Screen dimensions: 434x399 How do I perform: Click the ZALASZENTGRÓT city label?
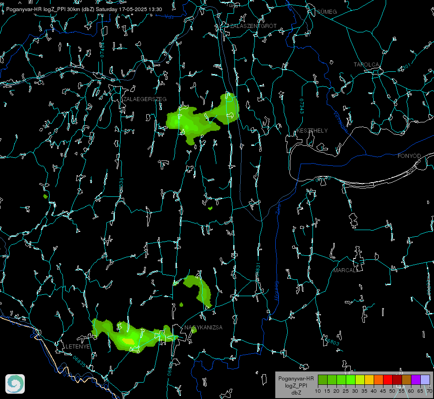coord(253,26)
